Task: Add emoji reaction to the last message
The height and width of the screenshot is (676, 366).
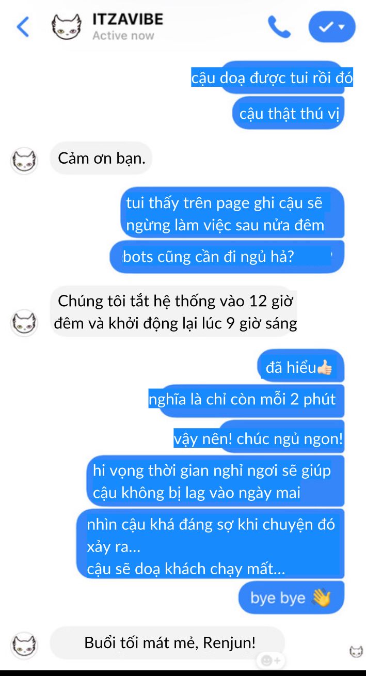Action: point(271,661)
